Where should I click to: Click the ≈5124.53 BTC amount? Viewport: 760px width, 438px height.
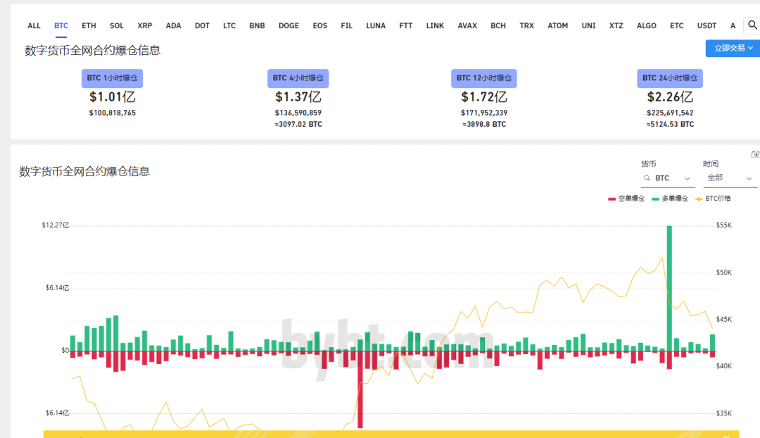[x=670, y=124]
